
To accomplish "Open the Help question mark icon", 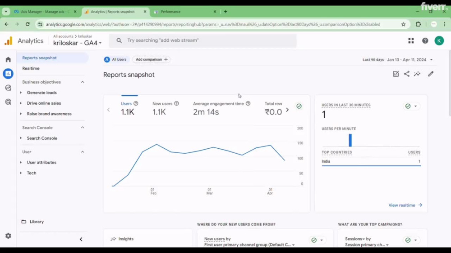I will coord(425,41).
